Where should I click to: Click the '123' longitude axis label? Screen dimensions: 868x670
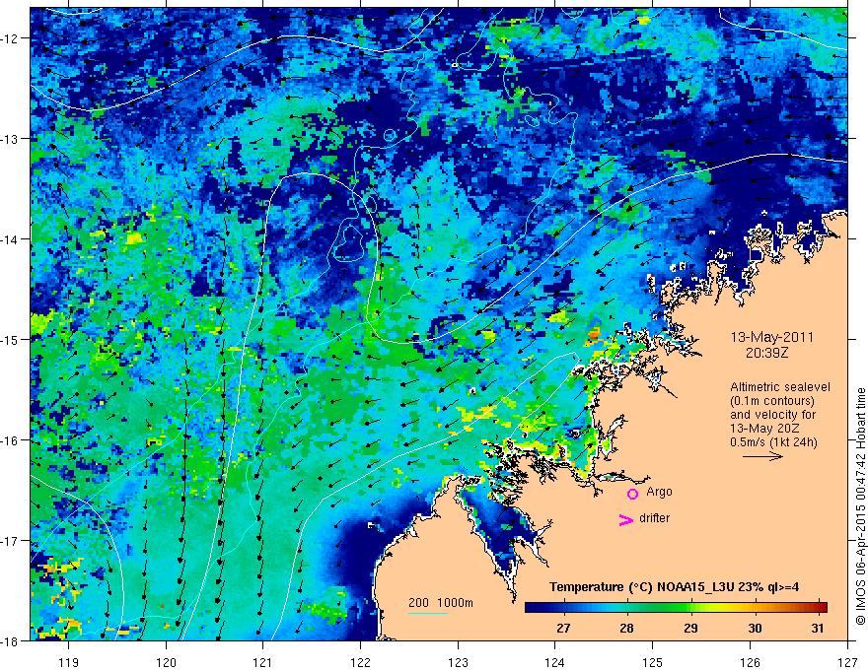(458, 662)
